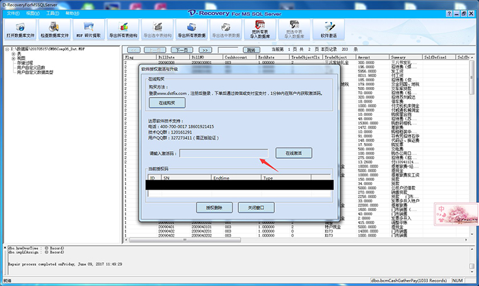Viewport: 479px width, 286px height.
Task: Click the Type column header in dialog
Action: [x=286, y=178]
